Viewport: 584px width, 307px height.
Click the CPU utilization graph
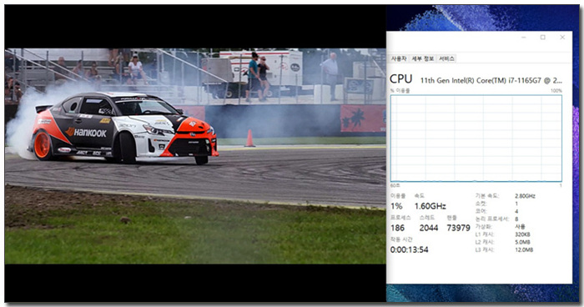coord(476,138)
